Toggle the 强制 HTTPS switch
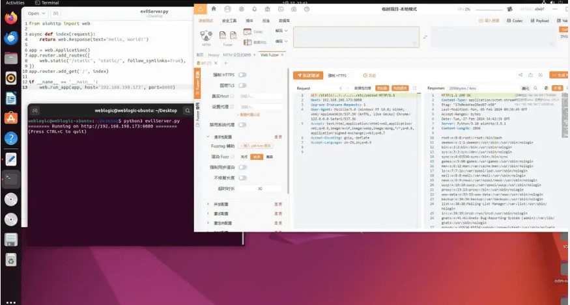The height and width of the screenshot is (305, 570). pyautogui.click(x=242, y=75)
